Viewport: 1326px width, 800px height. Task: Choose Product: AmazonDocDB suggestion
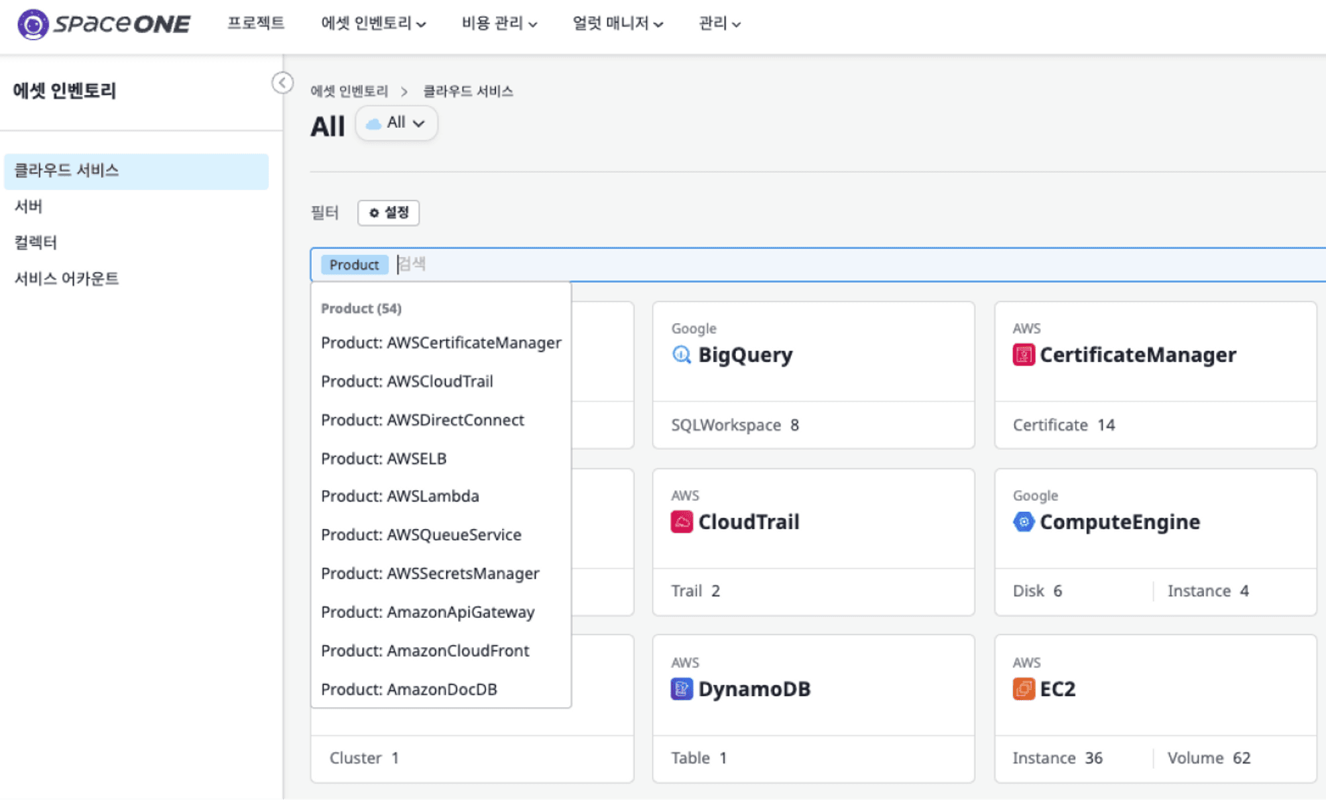441,689
